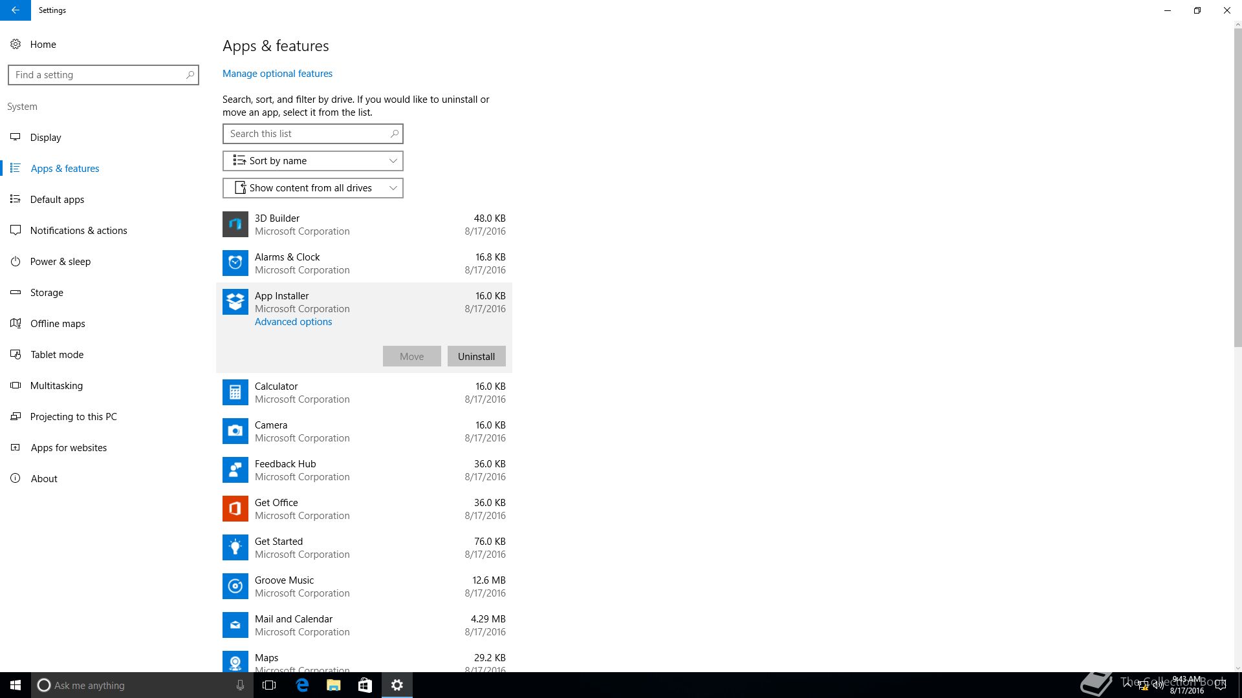1242x698 pixels.
Task: Click the Storage drive icon
Action: click(16, 292)
